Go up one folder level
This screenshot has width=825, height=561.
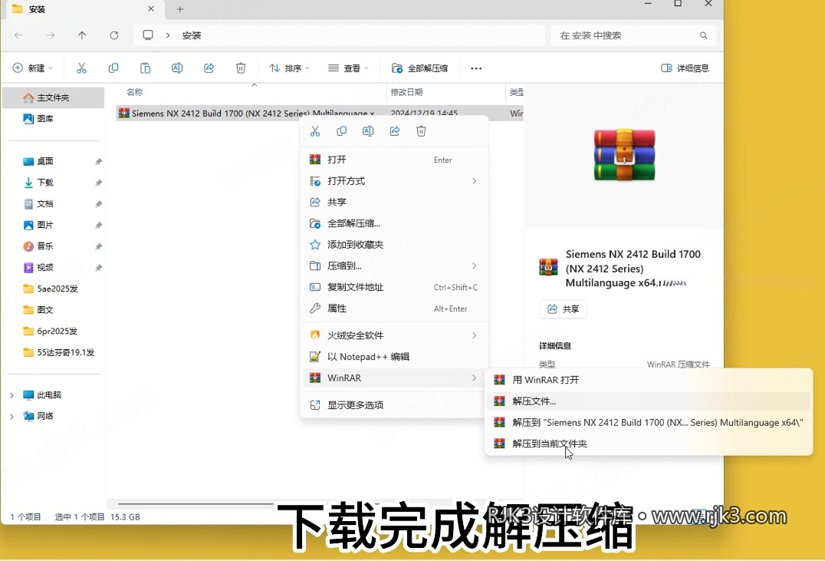click(82, 35)
